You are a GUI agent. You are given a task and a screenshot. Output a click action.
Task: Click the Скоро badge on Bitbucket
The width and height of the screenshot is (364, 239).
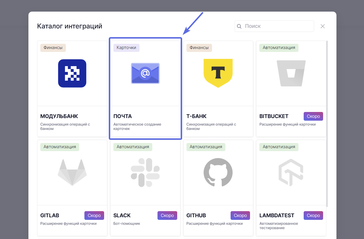313,116
